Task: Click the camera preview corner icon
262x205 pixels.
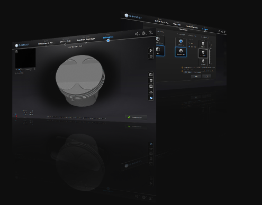Action: tap(16, 51)
